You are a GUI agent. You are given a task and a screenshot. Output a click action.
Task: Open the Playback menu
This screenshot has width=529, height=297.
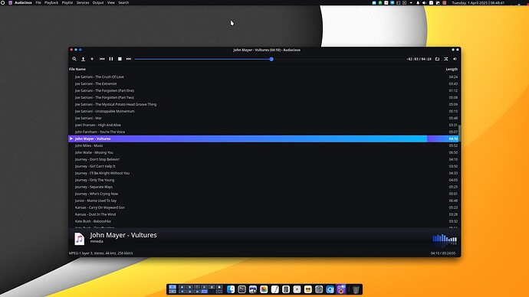pyautogui.click(x=51, y=3)
